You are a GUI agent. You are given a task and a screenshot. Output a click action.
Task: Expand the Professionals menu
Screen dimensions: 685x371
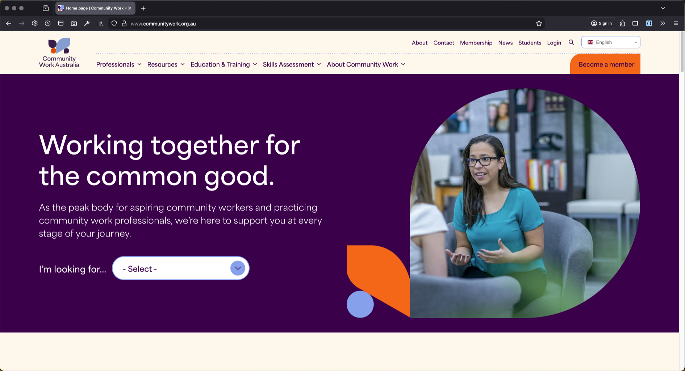coord(119,64)
